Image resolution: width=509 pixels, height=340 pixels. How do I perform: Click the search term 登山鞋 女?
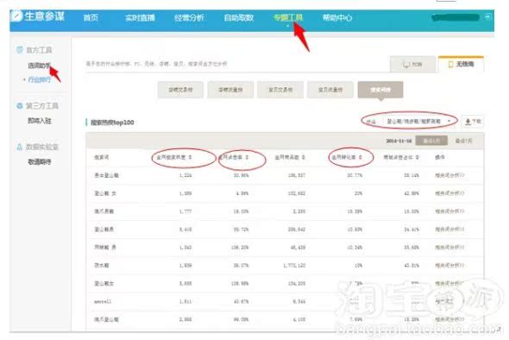point(105,193)
